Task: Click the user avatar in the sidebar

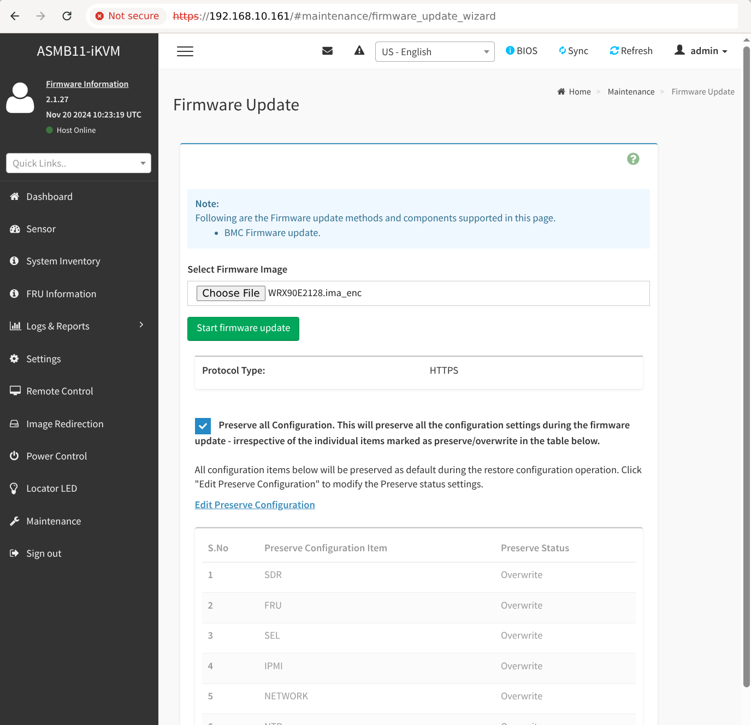Action: tap(20, 98)
